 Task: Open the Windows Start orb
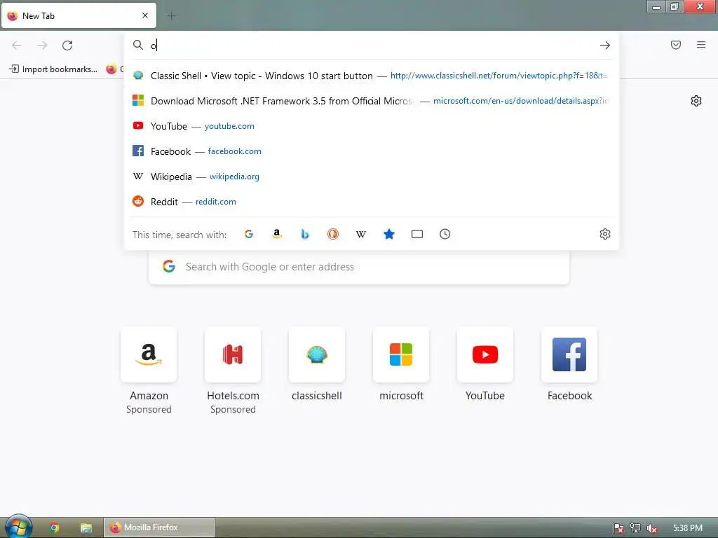click(18, 527)
